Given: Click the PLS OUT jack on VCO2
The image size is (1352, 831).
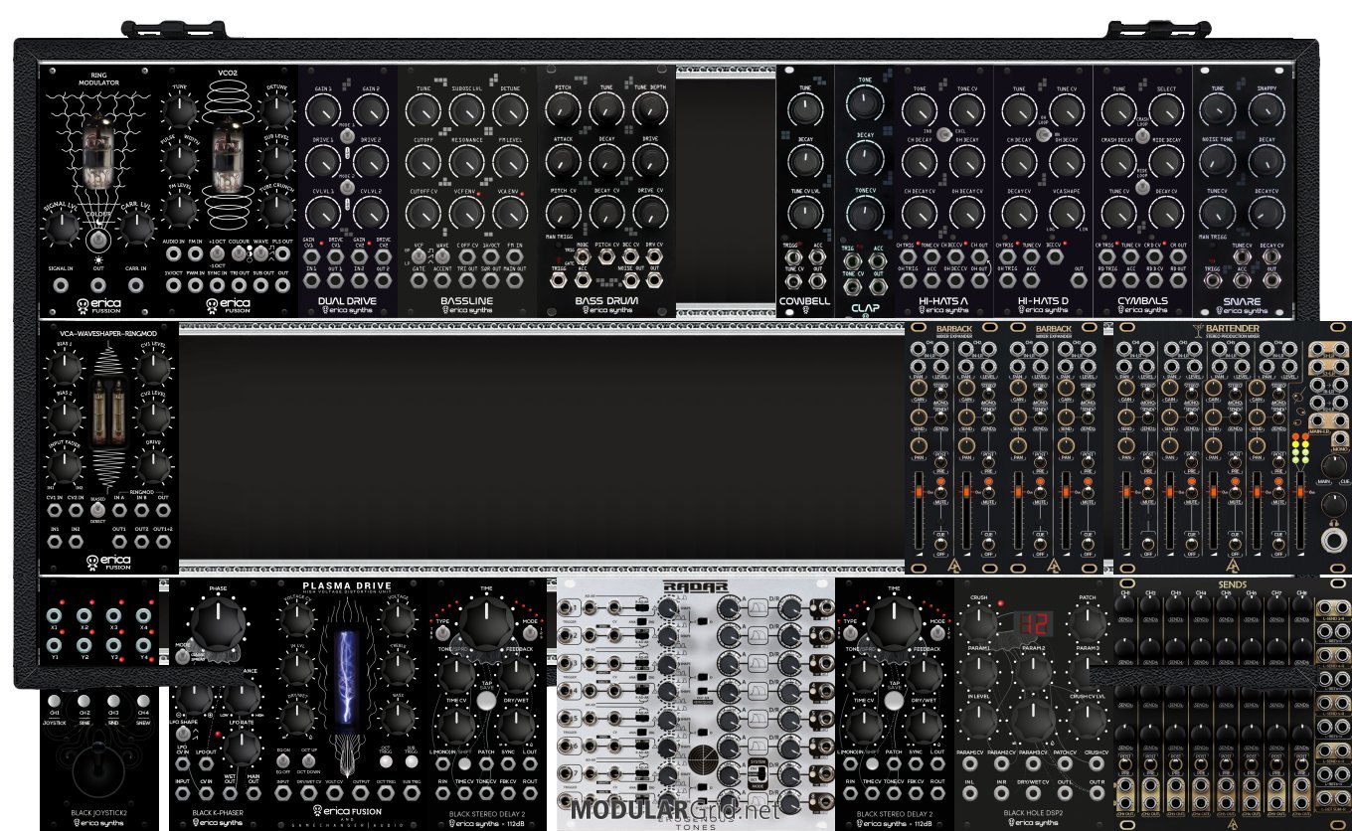Looking at the screenshot, I should (284, 255).
